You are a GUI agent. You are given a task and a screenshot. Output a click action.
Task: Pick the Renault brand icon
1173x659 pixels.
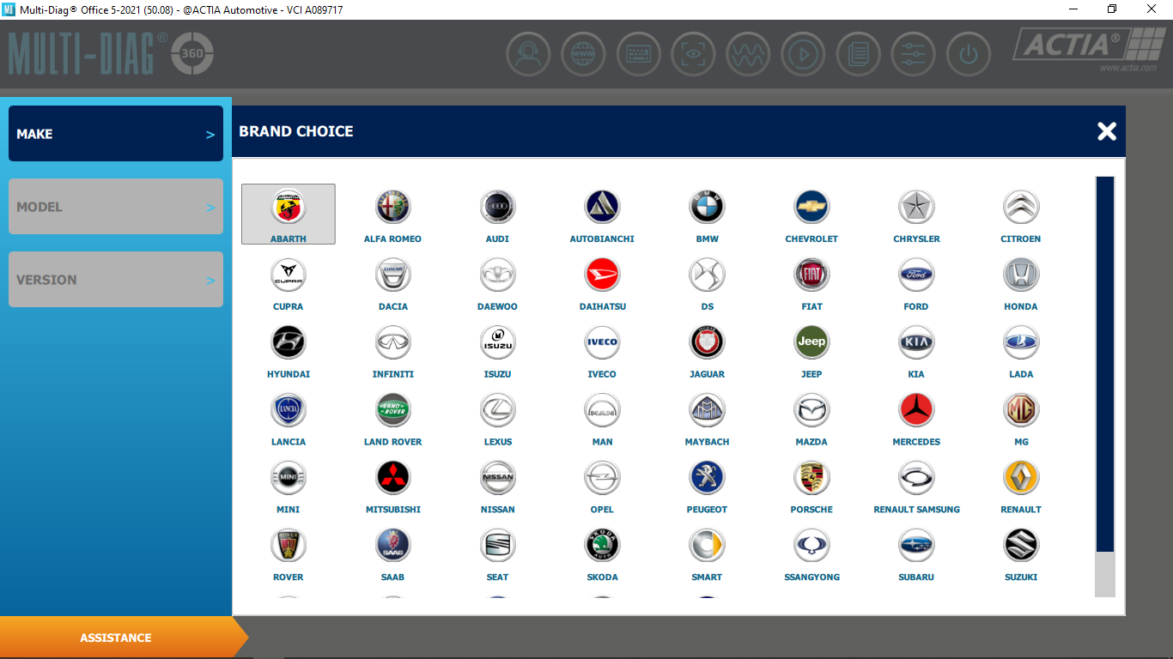click(1021, 478)
